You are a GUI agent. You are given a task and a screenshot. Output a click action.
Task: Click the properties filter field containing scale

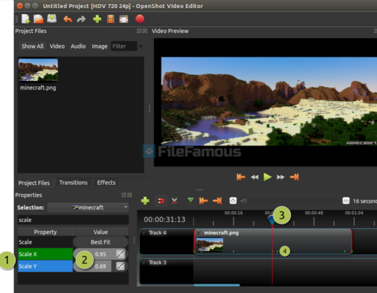tap(73, 220)
